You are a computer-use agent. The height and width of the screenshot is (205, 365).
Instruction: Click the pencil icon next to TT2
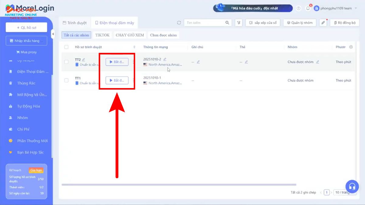pos(84,60)
